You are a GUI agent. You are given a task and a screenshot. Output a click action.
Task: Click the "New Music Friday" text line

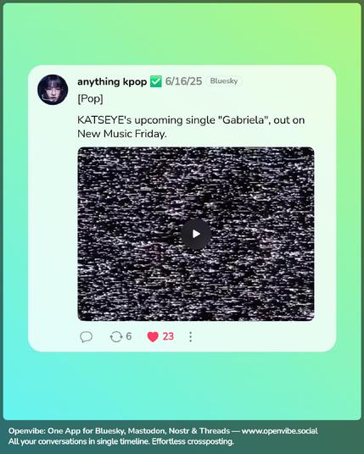122,134
